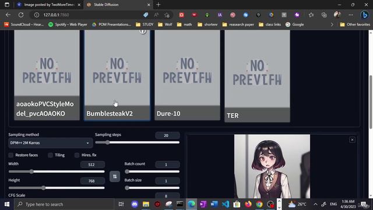Select the aoaokoPVCStyleModel_pvcAOAOKO model card
Image resolution: width=373 pixels, height=210 pixels.
[47, 75]
